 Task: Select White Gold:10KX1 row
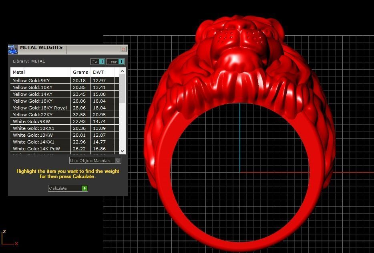coord(64,128)
